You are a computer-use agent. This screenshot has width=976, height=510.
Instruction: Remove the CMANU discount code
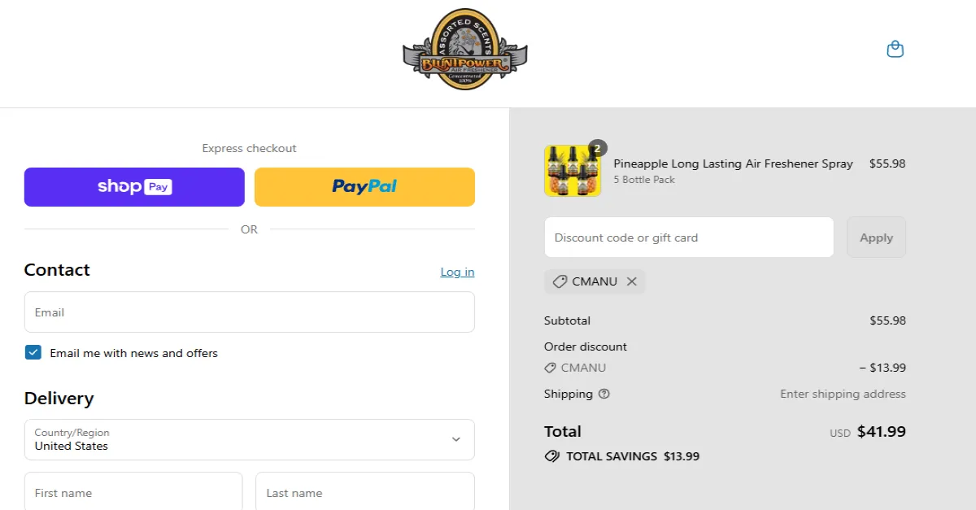(632, 281)
